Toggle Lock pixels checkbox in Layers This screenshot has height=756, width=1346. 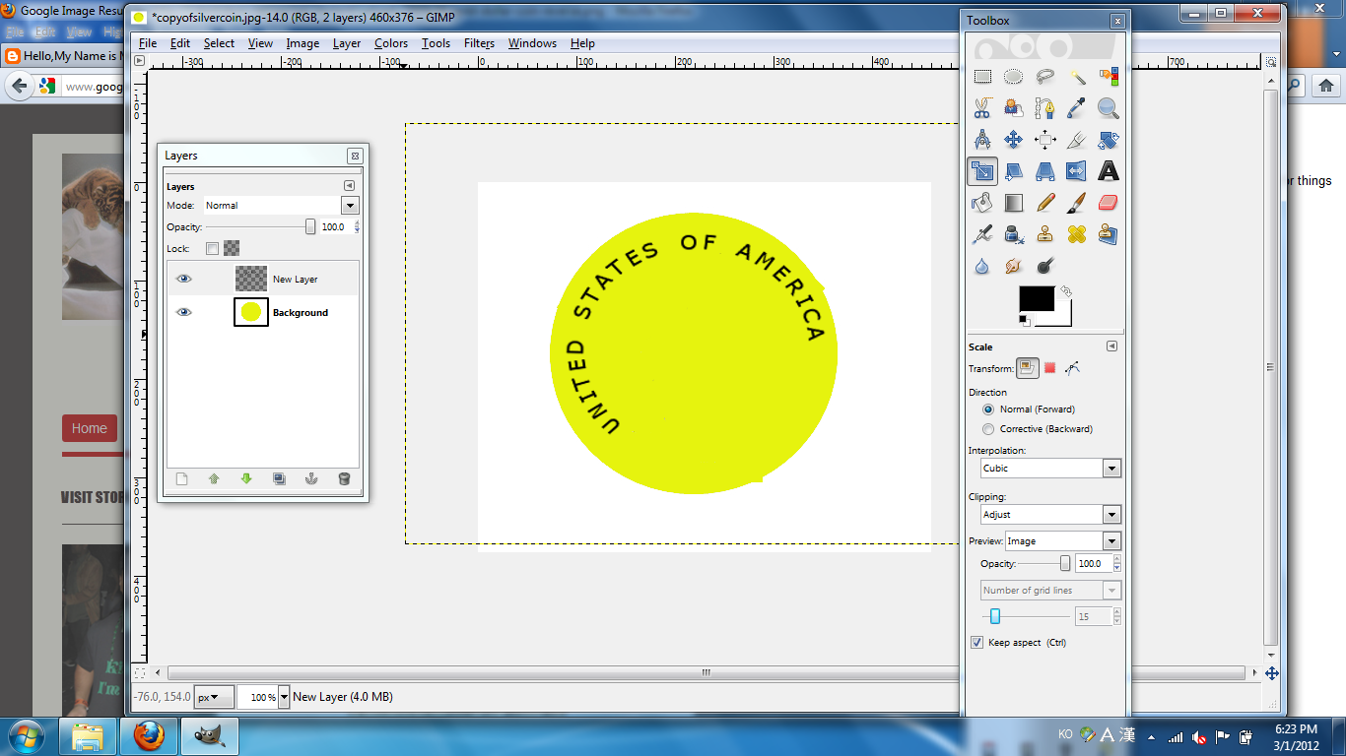point(212,249)
